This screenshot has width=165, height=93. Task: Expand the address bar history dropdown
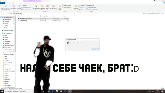click(x=143, y=13)
